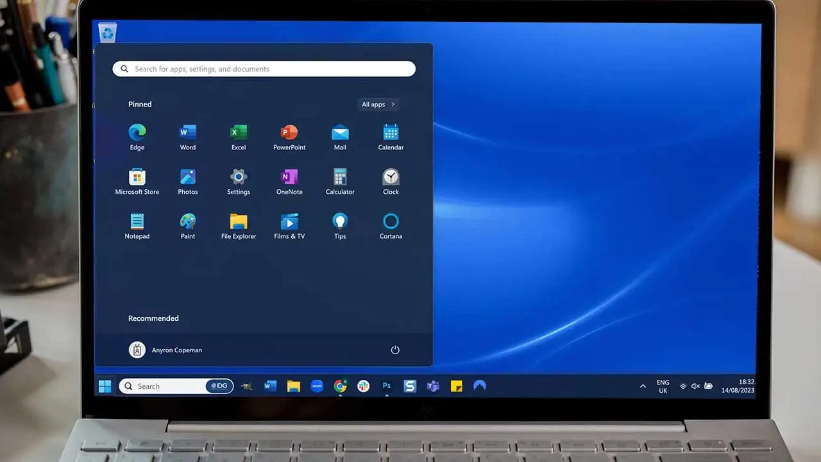821x462 pixels.
Task: Switch to Google Chrome on the taskbar
Action: [341, 386]
